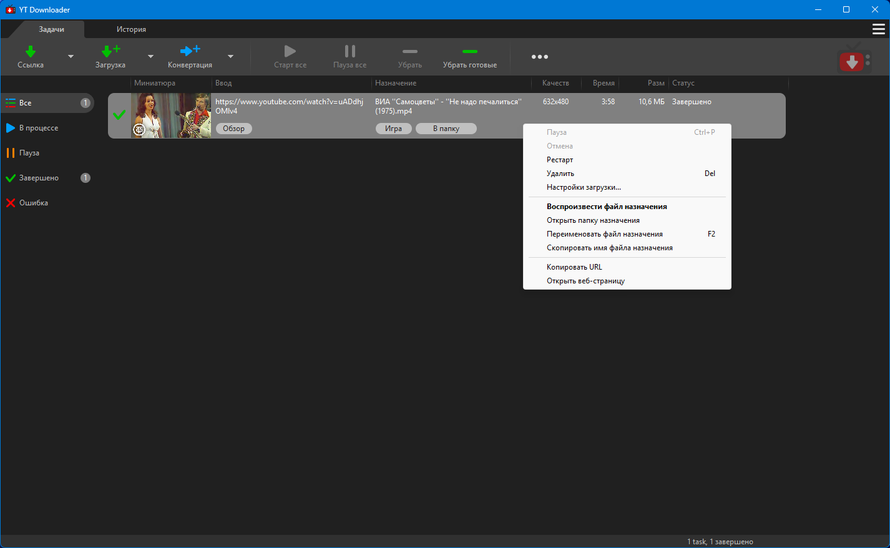Click the Обзор button under URL
The image size is (890, 548).
pos(234,129)
